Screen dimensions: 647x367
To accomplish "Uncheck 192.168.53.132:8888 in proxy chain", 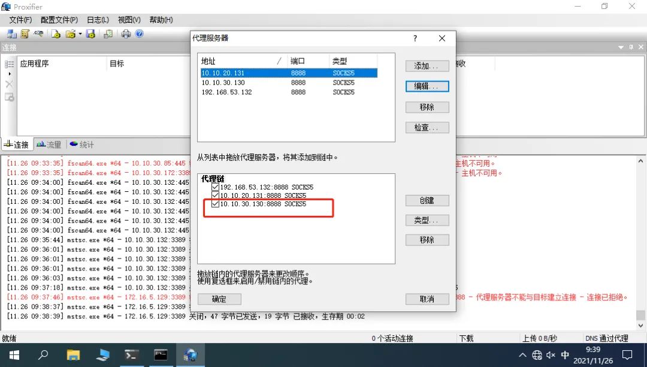I will [x=215, y=186].
